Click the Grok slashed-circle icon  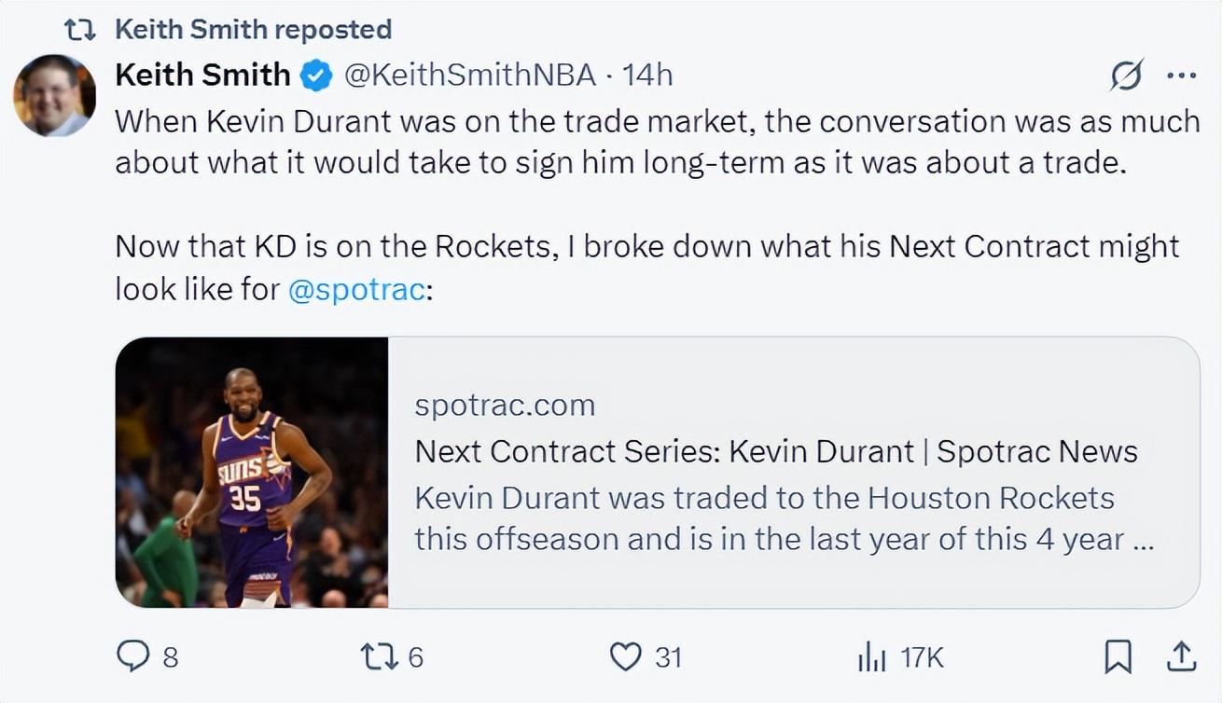[x=1127, y=75]
